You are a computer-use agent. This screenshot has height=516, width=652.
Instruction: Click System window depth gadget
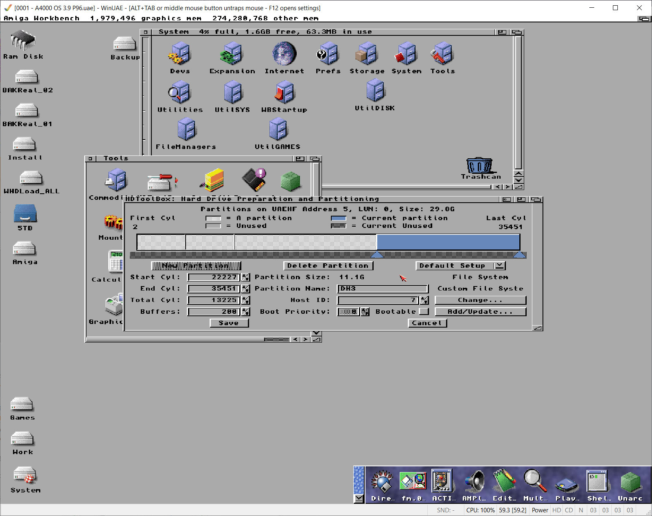point(517,32)
